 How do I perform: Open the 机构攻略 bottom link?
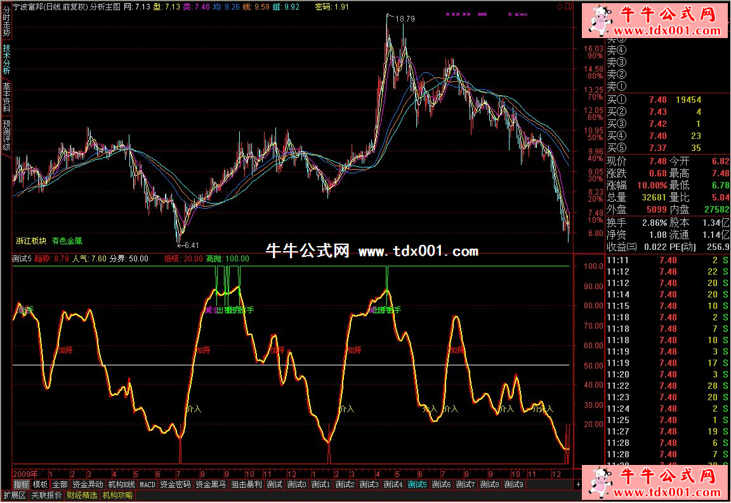pos(117,495)
